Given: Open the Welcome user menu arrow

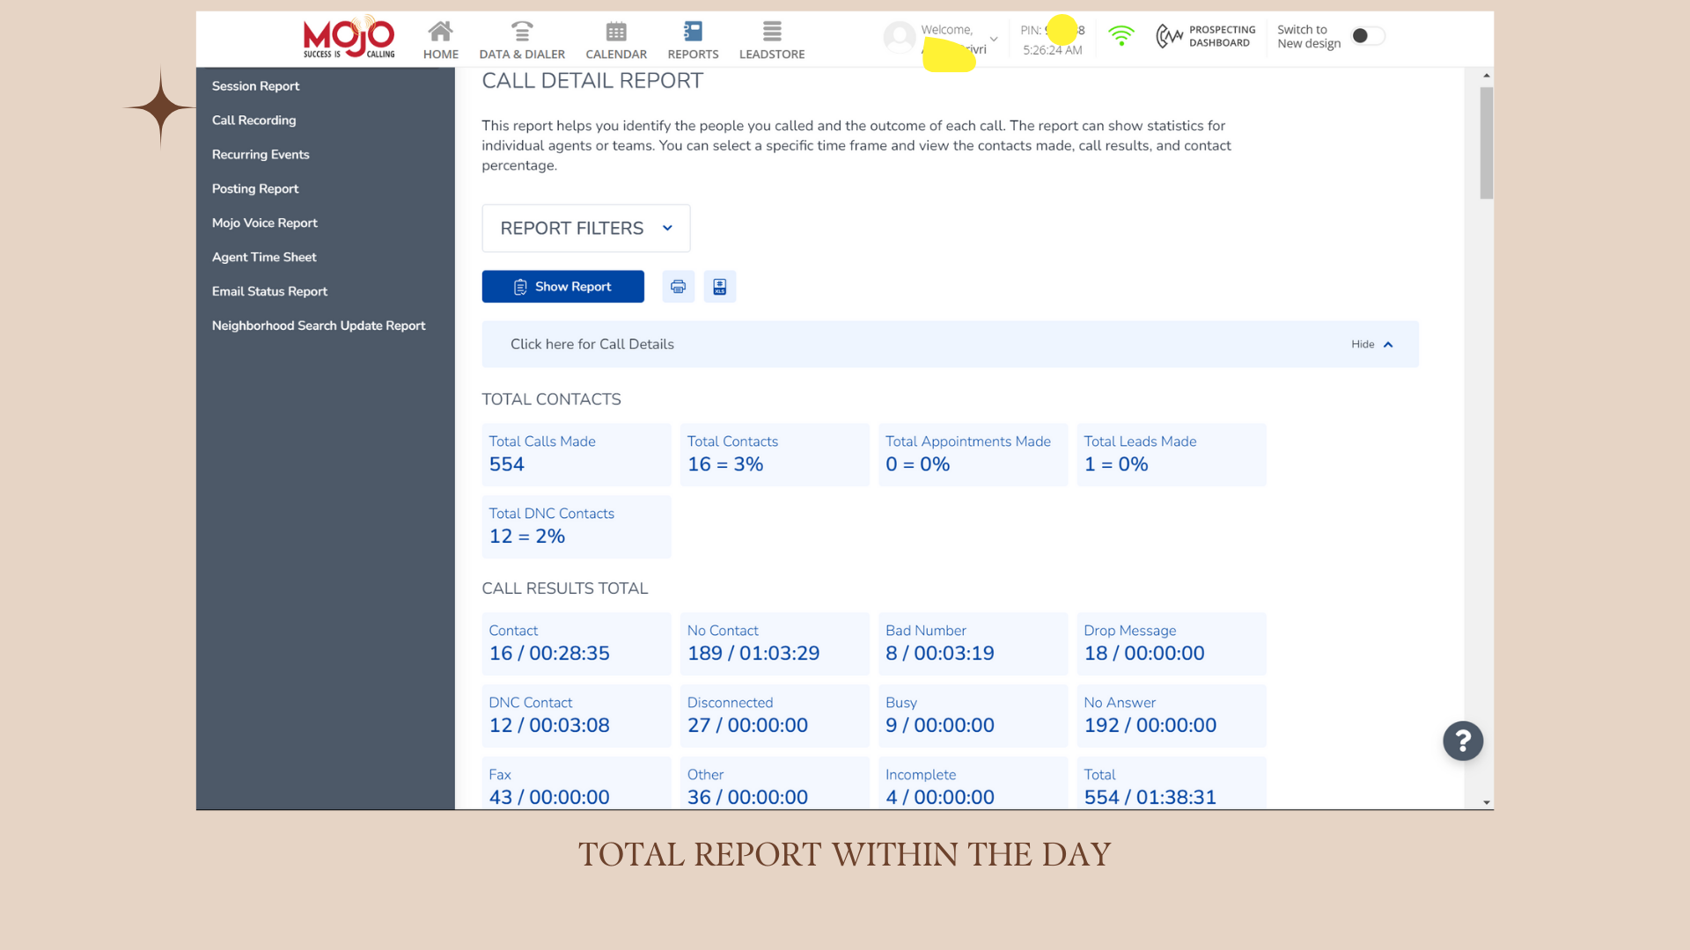Looking at the screenshot, I should point(994,40).
